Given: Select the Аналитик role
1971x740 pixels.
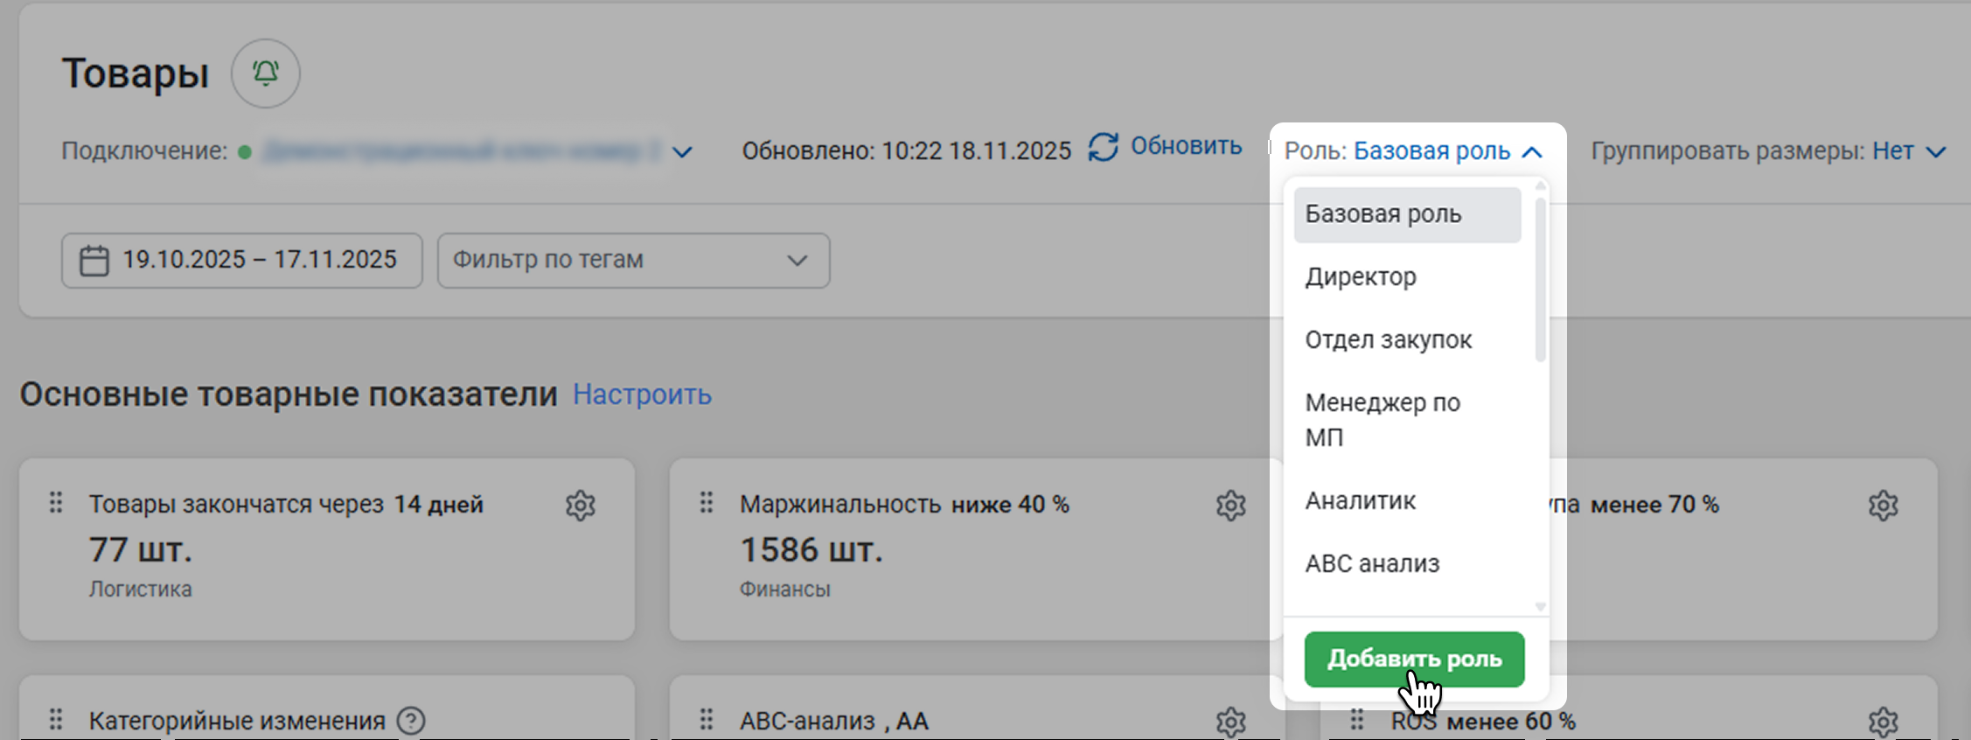Looking at the screenshot, I should point(1360,501).
